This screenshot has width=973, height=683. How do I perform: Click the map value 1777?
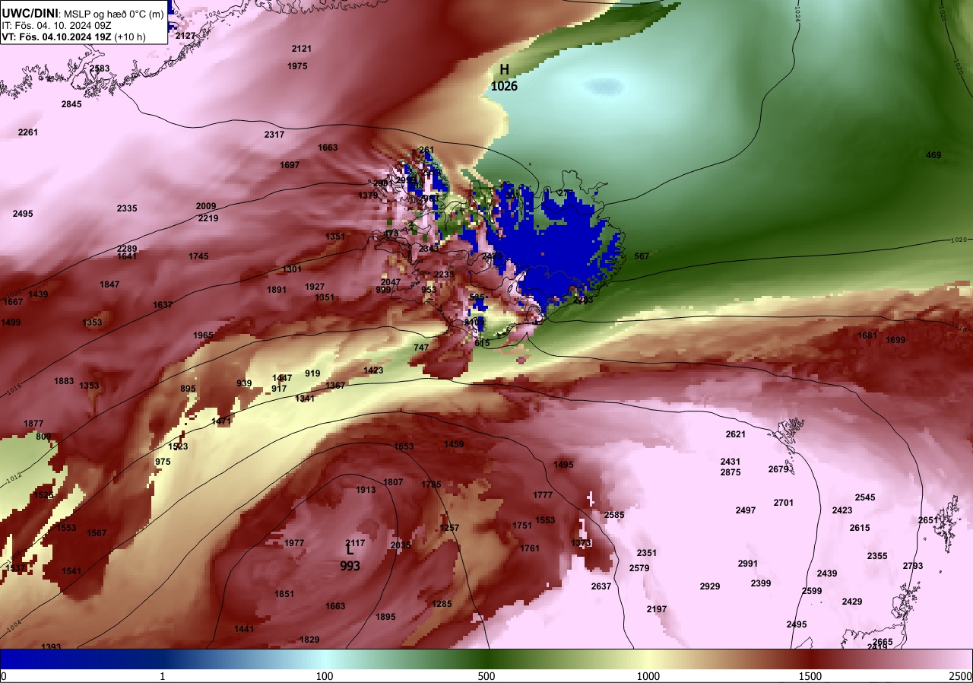(543, 495)
